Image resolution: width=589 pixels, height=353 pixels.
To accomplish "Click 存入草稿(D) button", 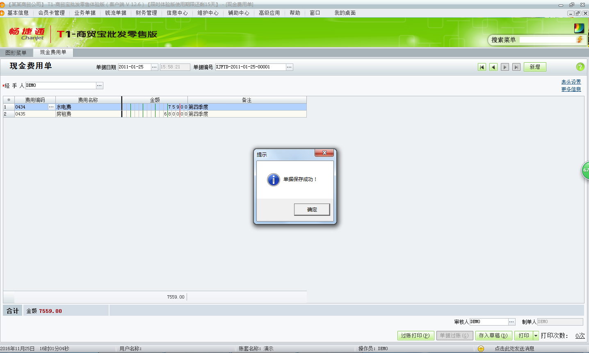I will click(493, 336).
